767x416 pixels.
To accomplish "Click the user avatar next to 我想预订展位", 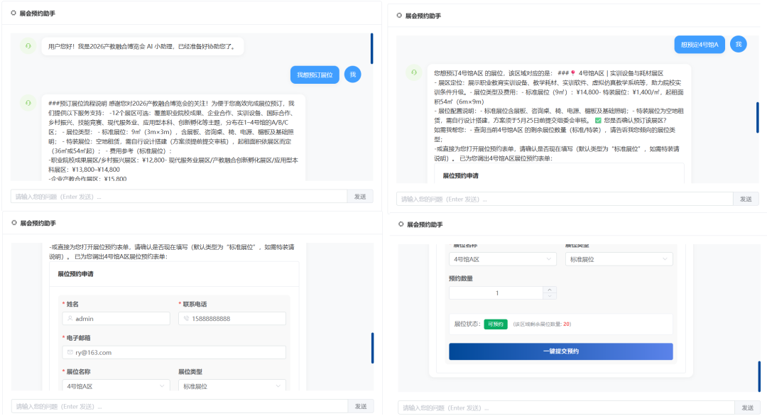I will [353, 75].
